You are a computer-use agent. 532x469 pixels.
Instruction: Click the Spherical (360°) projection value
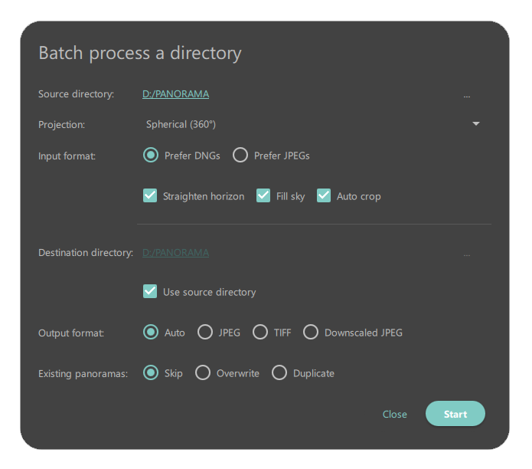tap(181, 124)
